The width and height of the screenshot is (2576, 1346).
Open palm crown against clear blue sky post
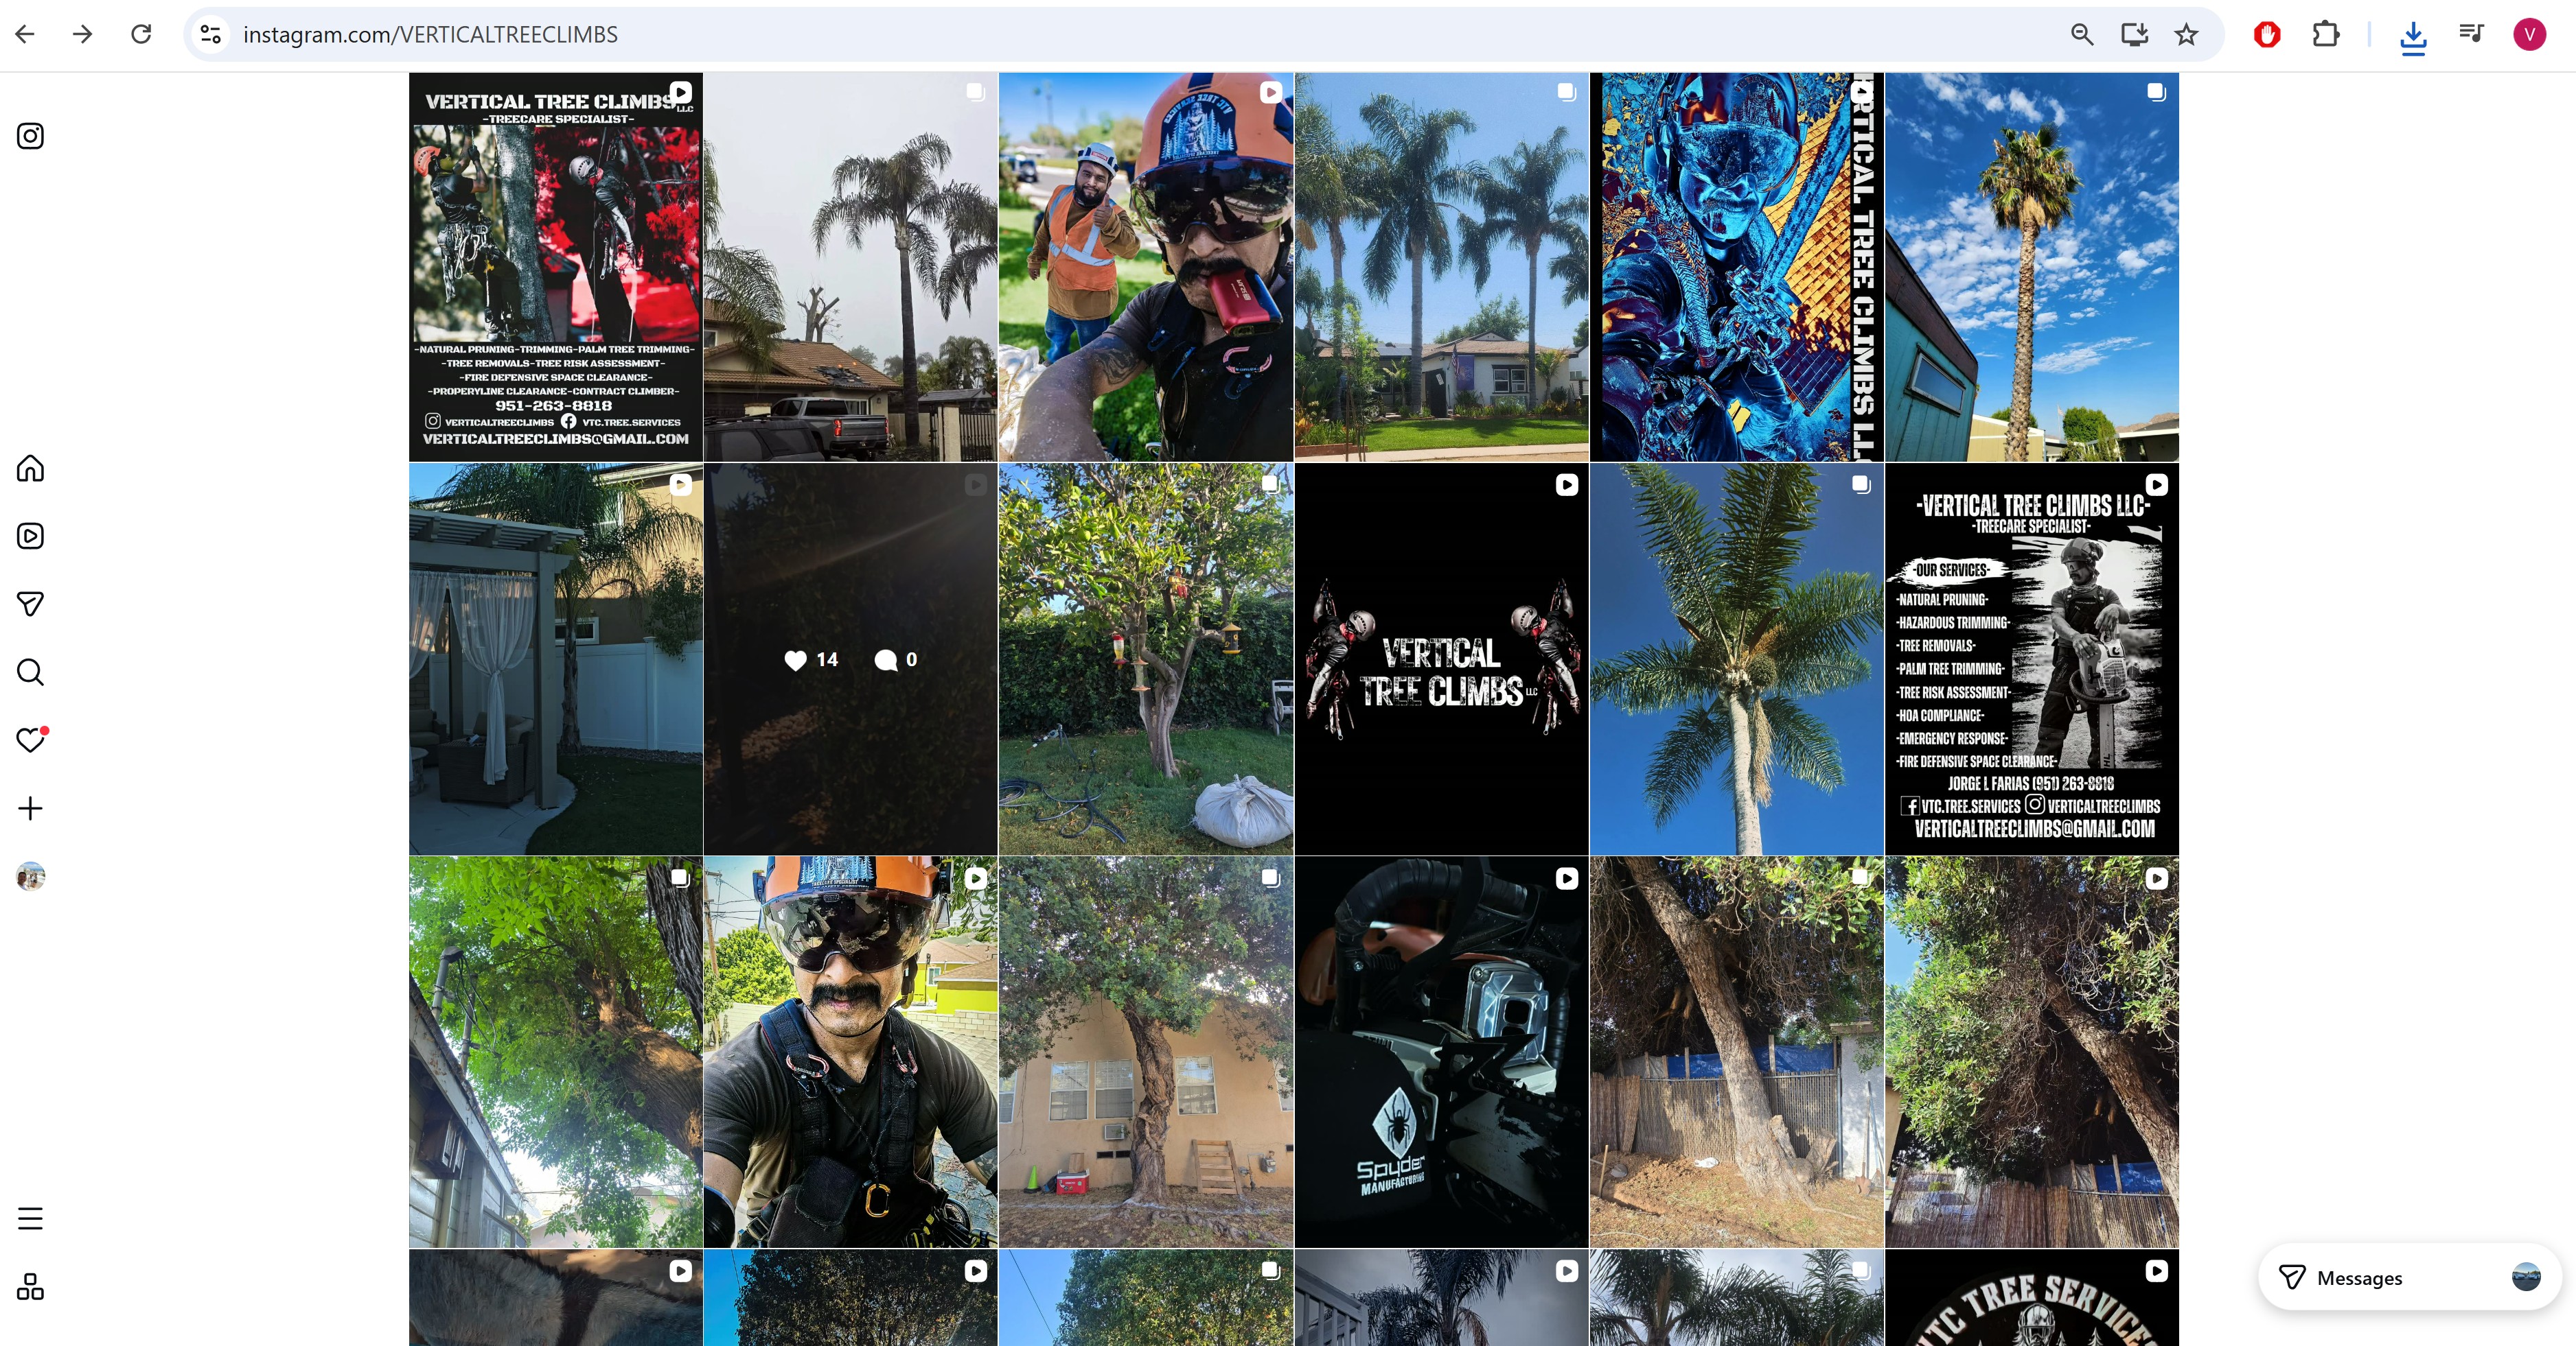tap(1737, 659)
